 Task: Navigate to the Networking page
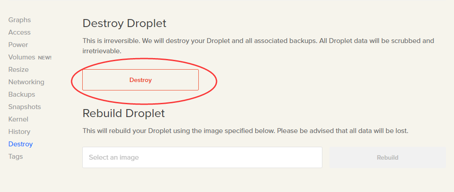pyautogui.click(x=26, y=82)
